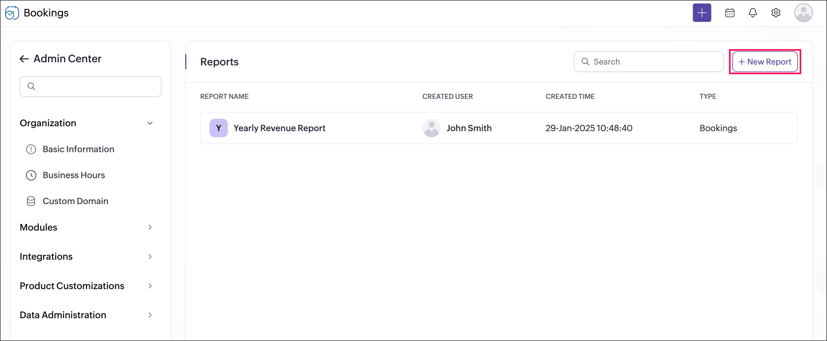The height and width of the screenshot is (341, 827).
Task: Click John Smith's avatar icon
Action: 431,128
